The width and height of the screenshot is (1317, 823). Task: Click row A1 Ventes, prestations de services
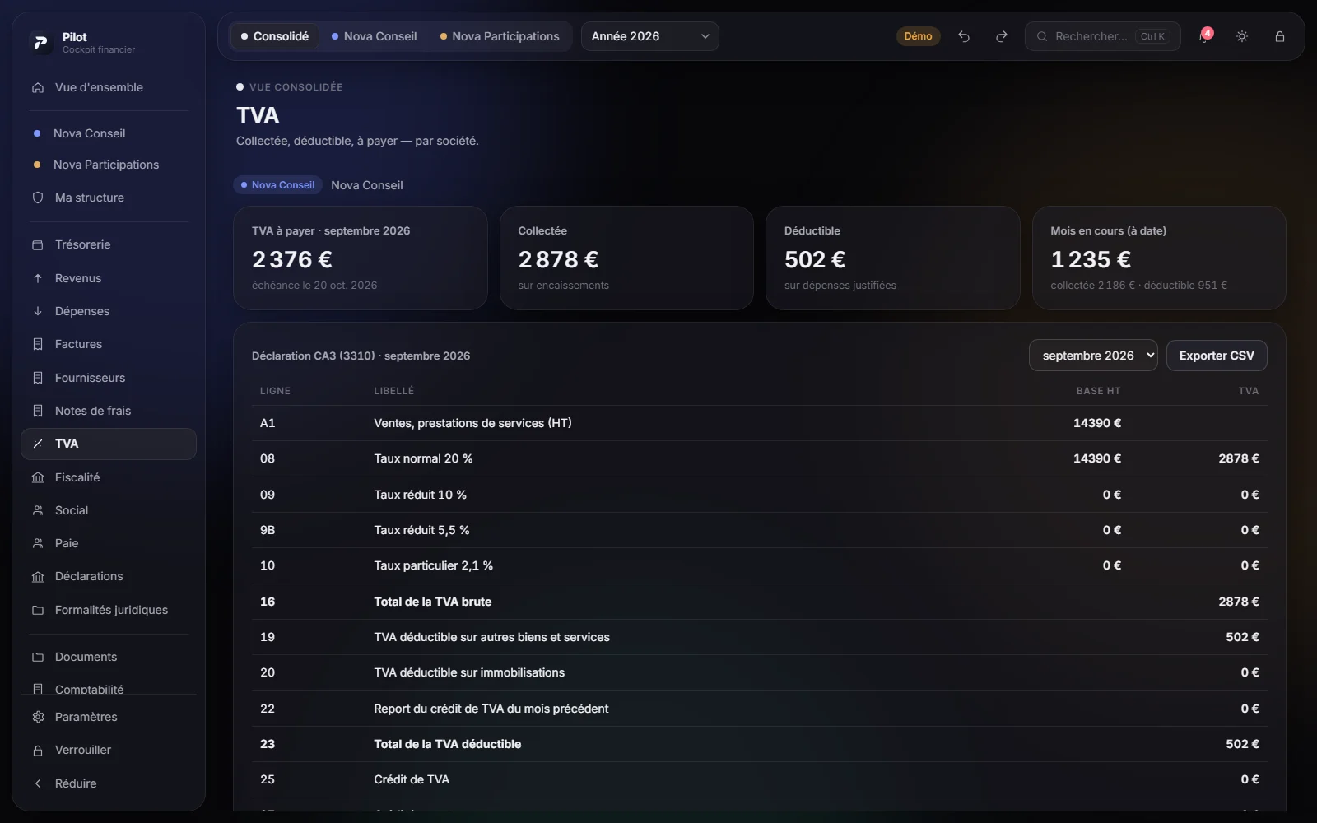(x=759, y=423)
